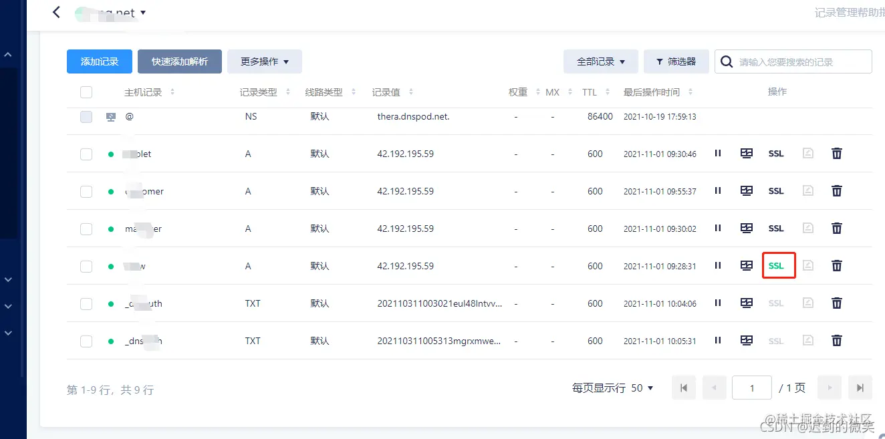The width and height of the screenshot is (885, 439).
Task: Click green SSL for the 09:28:31 record
Action: [x=776, y=266]
